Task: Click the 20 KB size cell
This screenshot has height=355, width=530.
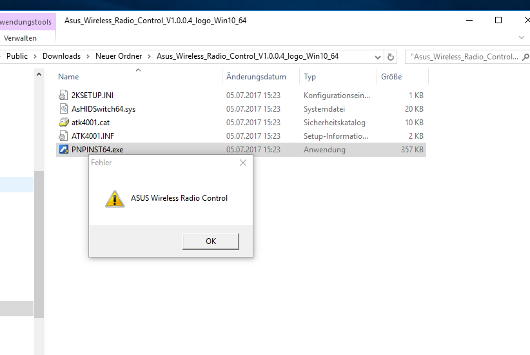Action: point(414,109)
